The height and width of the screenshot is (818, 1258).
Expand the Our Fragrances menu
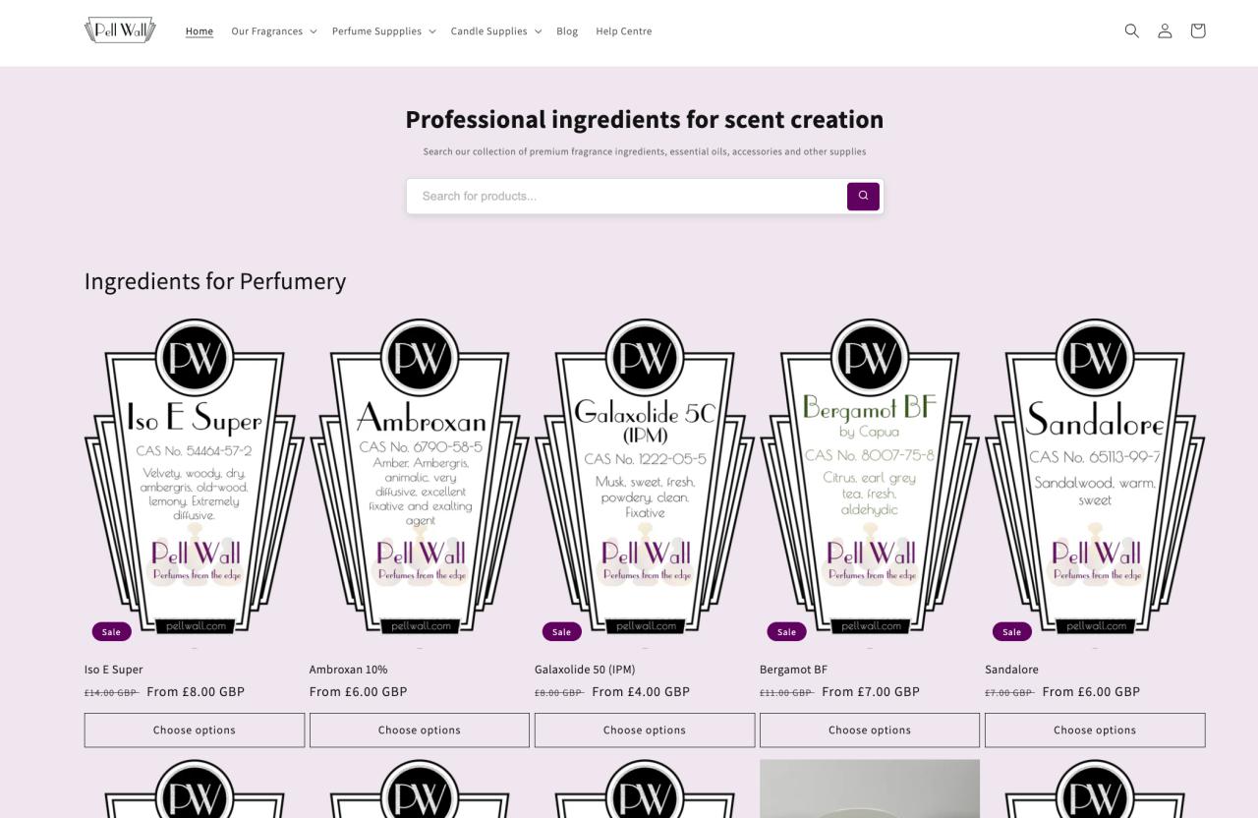click(x=273, y=31)
